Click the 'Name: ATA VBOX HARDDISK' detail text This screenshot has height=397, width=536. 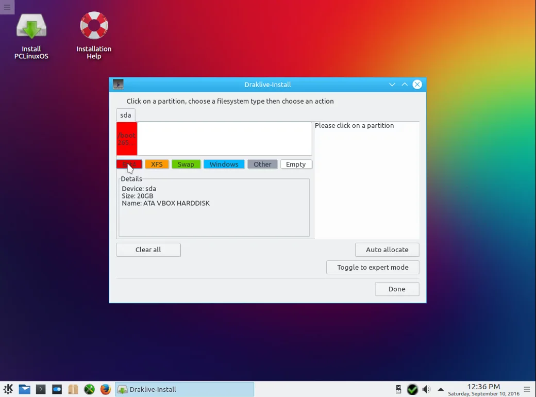coord(166,203)
